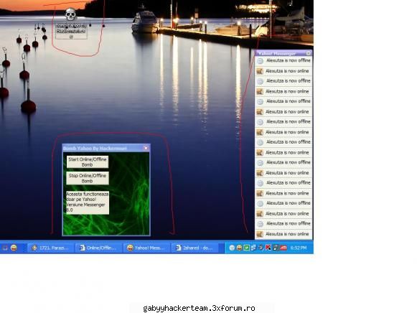Click the Show Desktop quick launch icon
Viewport: 417px width, 313px height.
click(5, 248)
